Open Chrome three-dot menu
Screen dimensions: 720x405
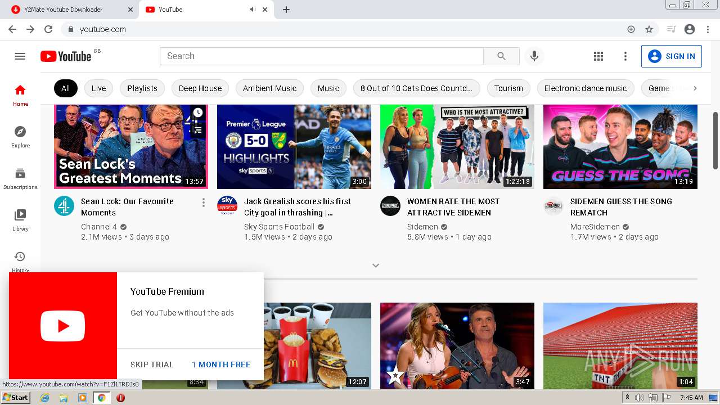tap(707, 29)
